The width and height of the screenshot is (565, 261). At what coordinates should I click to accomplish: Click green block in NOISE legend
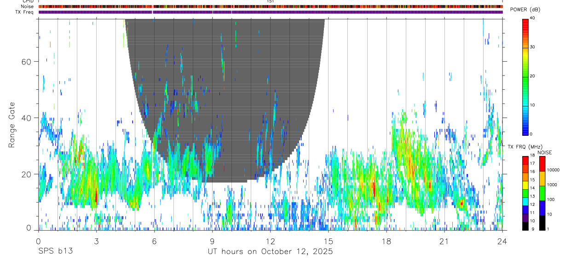[542, 193]
